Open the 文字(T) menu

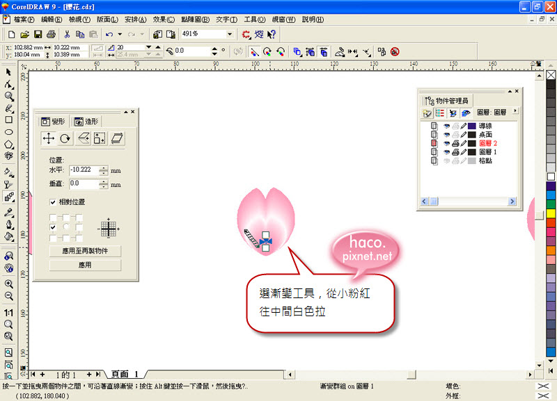point(227,19)
